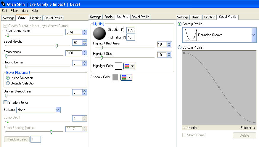Click the Bevel Width slider handle

tap(8, 35)
